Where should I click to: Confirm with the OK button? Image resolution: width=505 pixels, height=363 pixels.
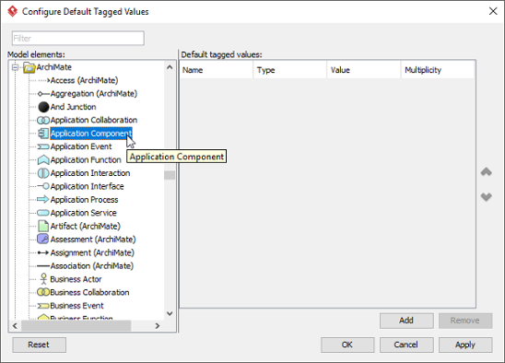click(347, 345)
